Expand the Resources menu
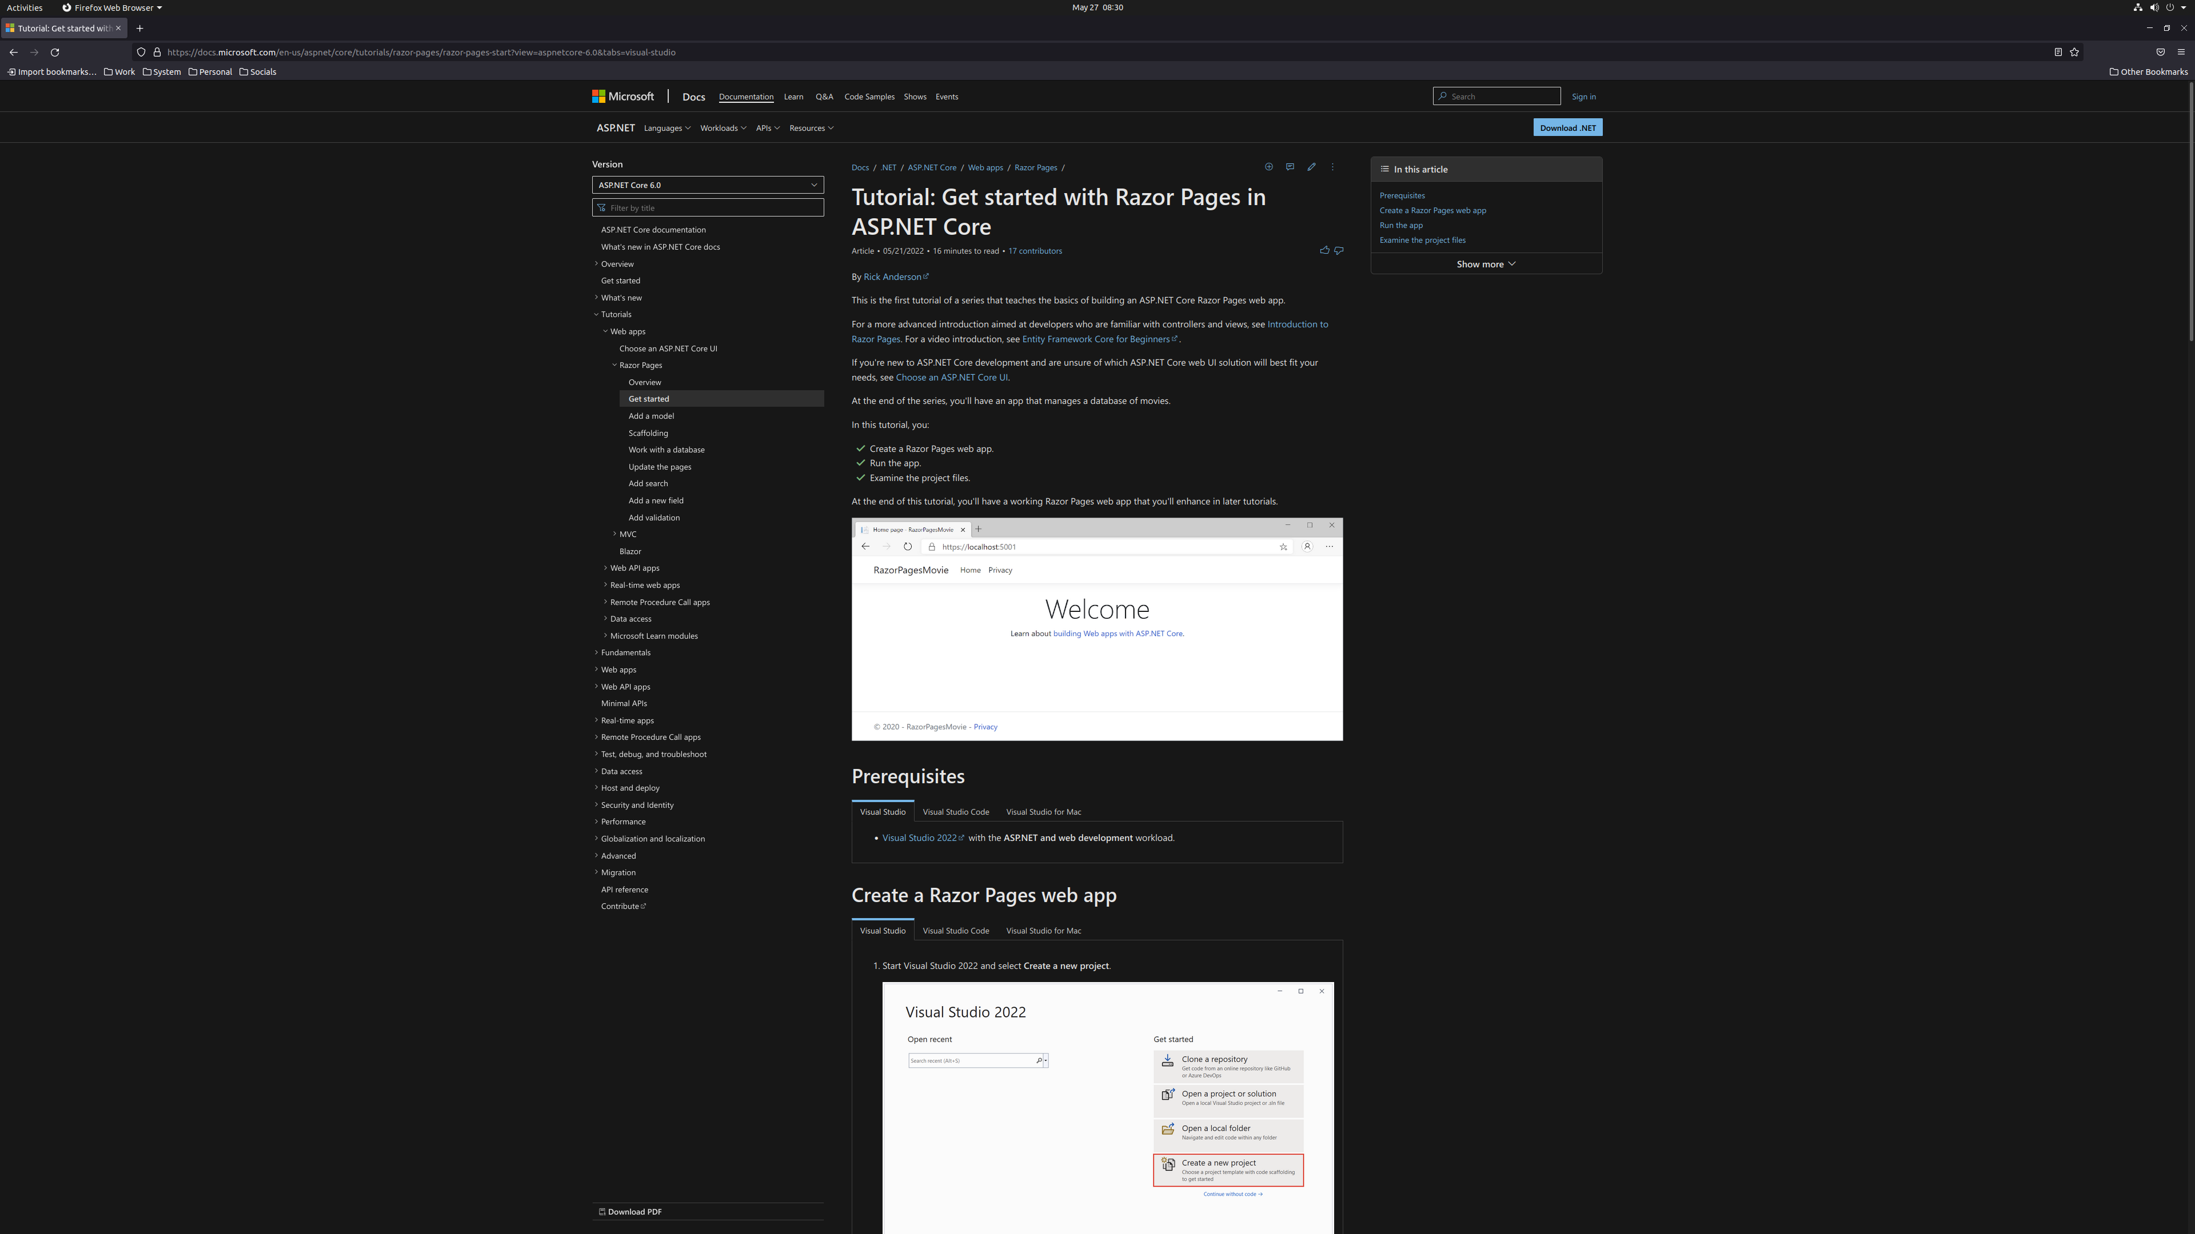The height and width of the screenshot is (1234, 2195). (811, 128)
